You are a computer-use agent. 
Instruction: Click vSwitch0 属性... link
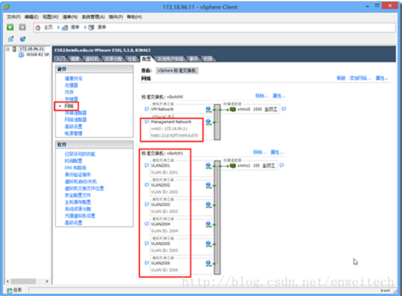(279, 96)
